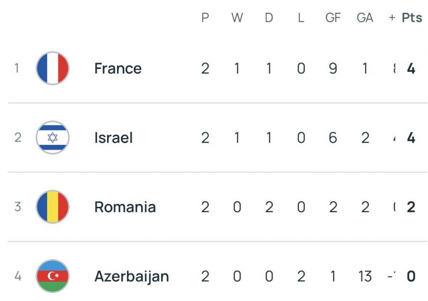This screenshot has width=428, height=301.
Task: Open the France team link
Action: pyautogui.click(x=118, y=68)
